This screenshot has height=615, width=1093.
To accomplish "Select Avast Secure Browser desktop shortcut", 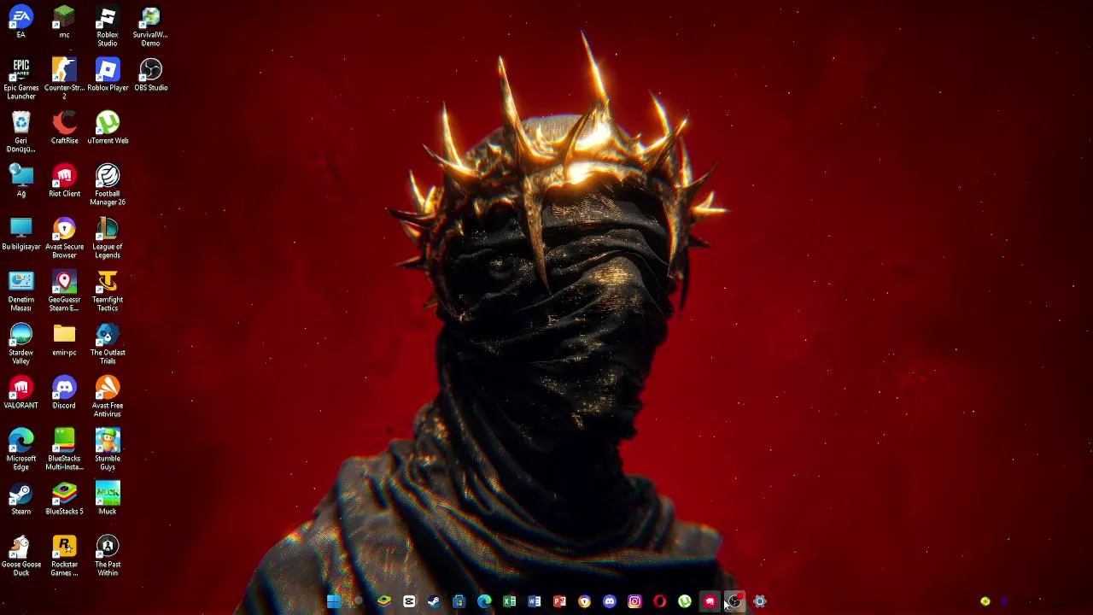I will point(64,238).
